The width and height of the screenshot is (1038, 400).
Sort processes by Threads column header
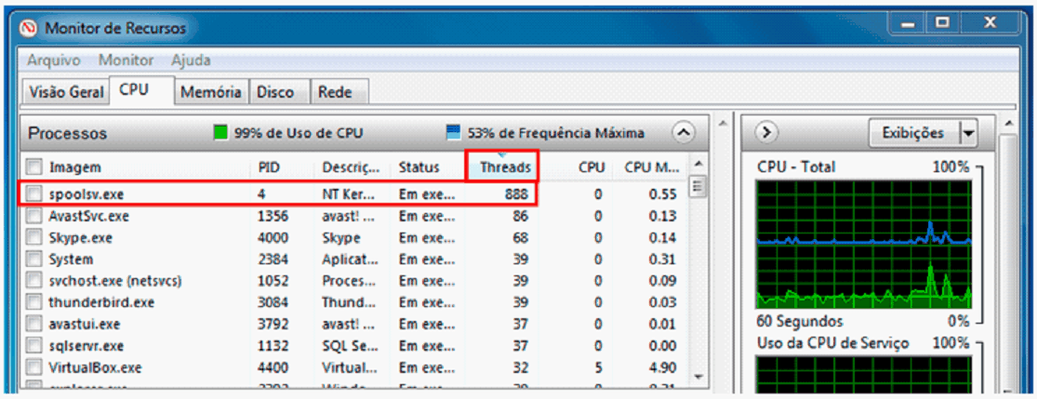505,167
